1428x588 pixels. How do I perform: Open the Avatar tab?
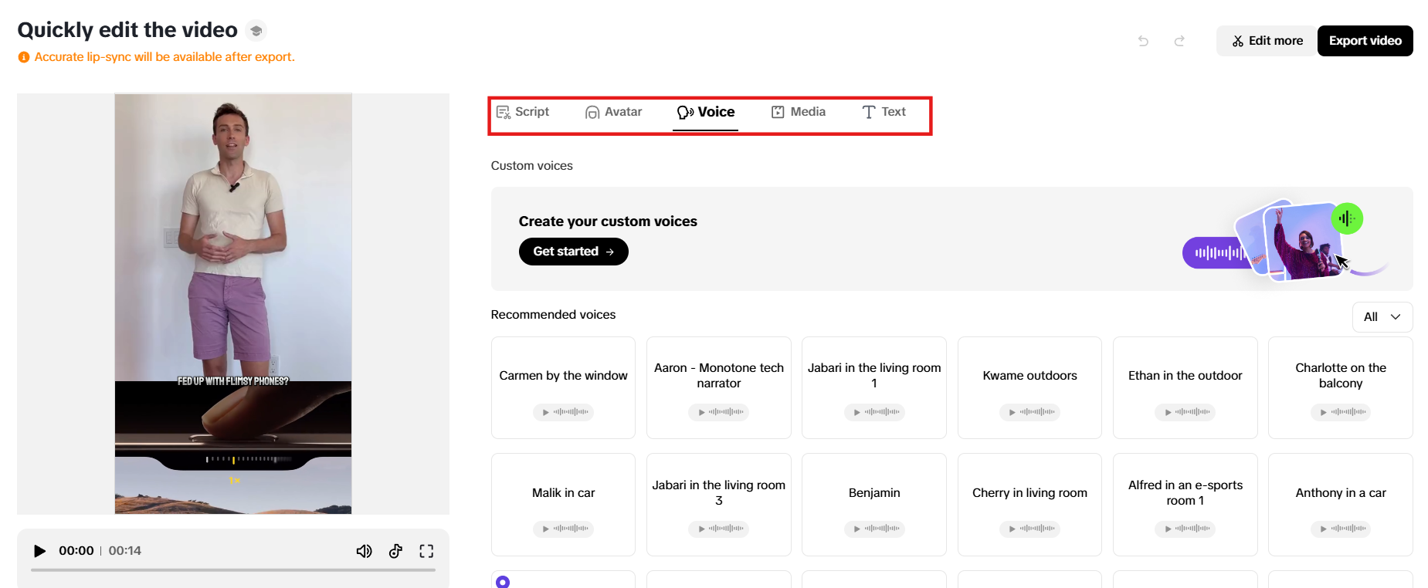(614, 112)
